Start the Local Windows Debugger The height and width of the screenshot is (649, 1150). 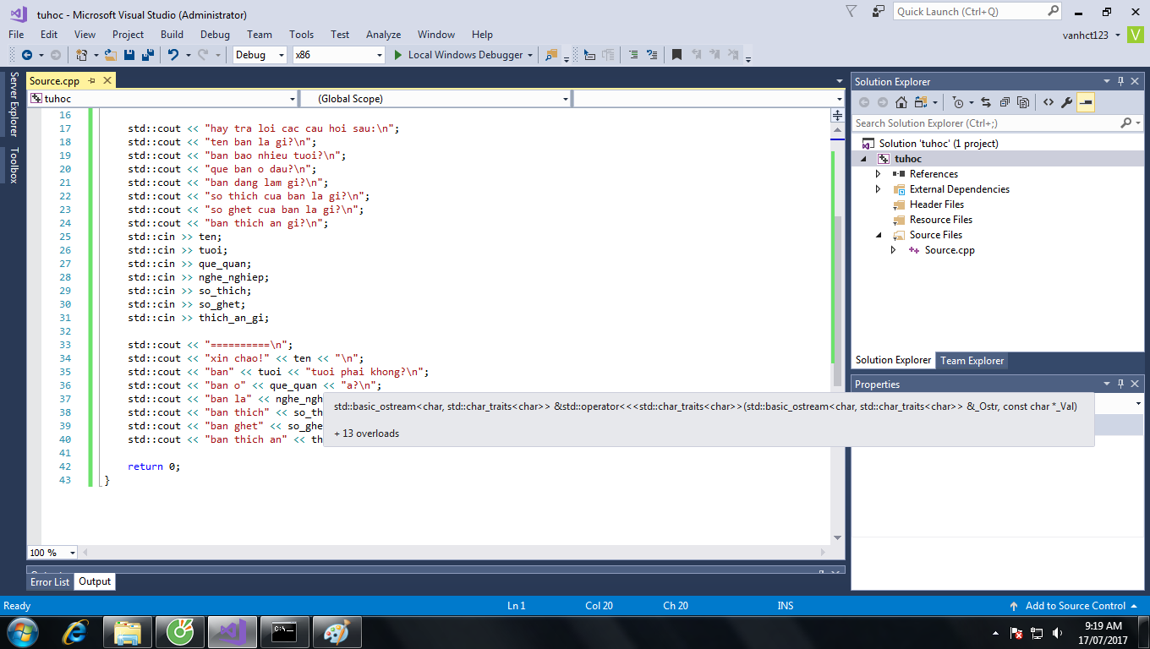pyautogui.click(x=457, y=55)
